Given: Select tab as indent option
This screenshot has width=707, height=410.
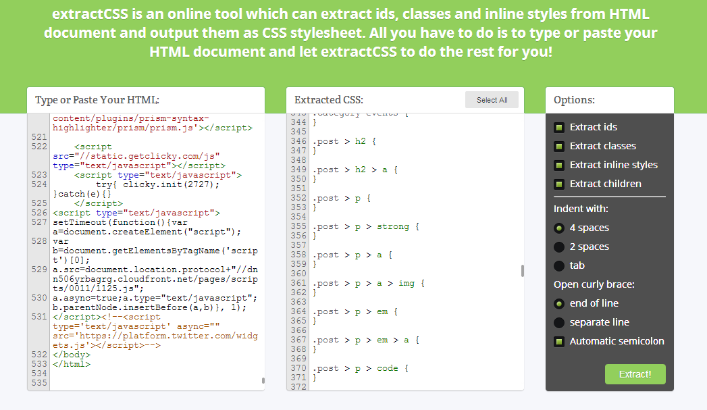Looking at the screenshot, I should pyautogui.click(x=559, y=265).
